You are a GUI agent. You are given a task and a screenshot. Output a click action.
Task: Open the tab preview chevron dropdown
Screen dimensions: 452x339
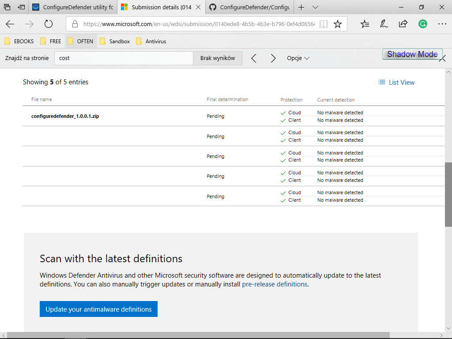pyautogui.click(x=315, y=8)
